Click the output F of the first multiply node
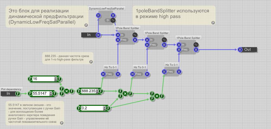The image size is (271, 129). pos(71,91)
